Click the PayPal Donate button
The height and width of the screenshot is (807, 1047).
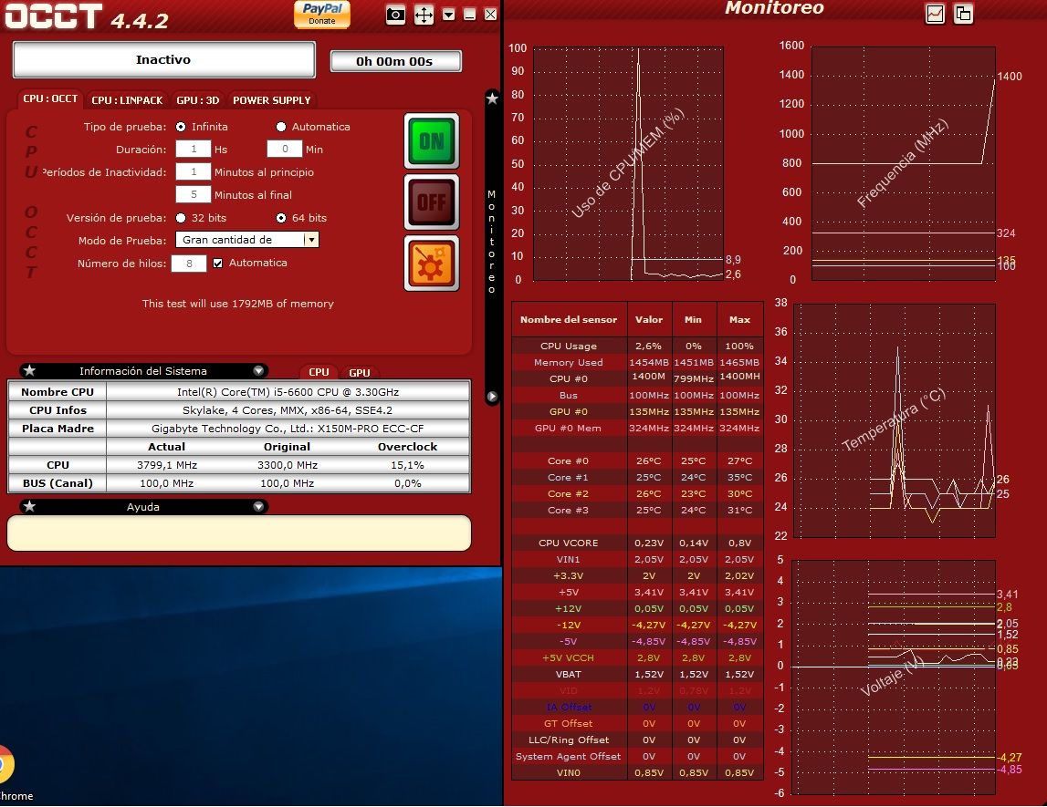click(x=321, y=14)
